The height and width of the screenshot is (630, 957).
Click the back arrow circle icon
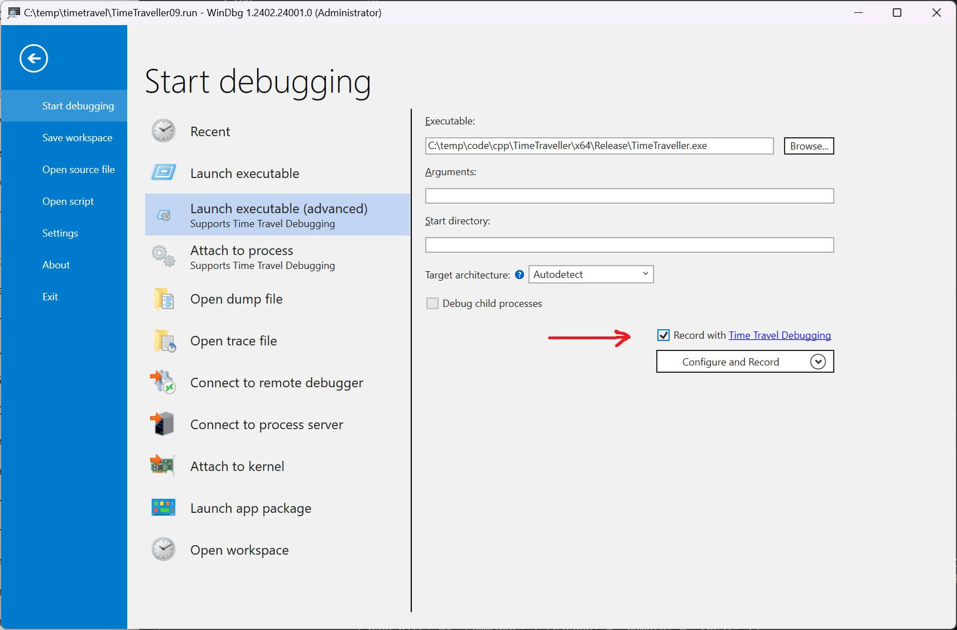(33, 58)
